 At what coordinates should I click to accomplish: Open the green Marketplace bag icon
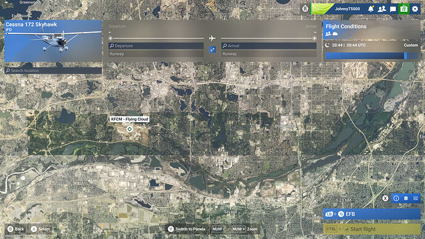(404, 9)
